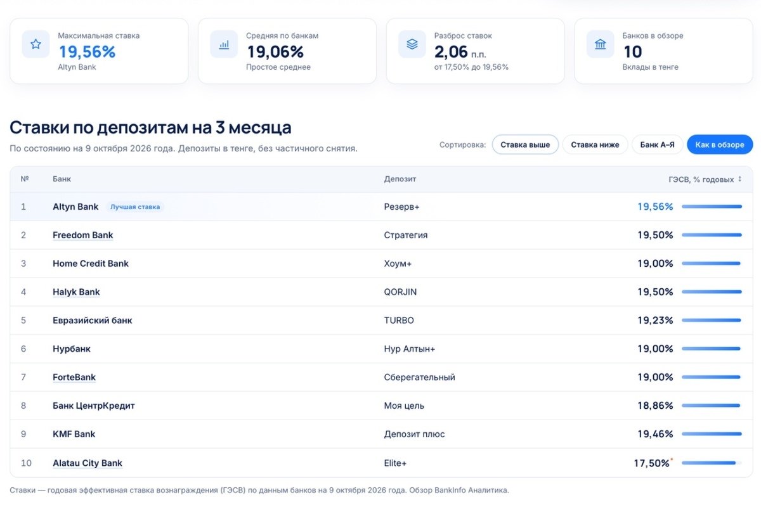Click the 'Депозит плюс' deposit name
The image size is (761, 507).
(415, 434)
